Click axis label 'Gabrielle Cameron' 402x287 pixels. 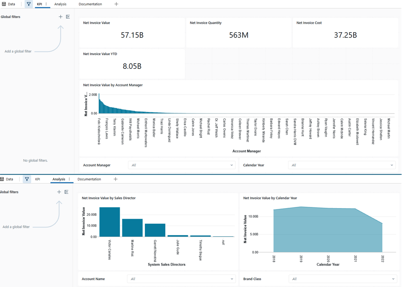[123, 131]
